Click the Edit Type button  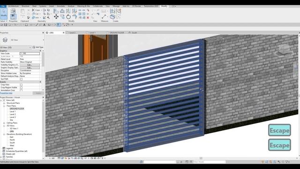coord(38,47)
